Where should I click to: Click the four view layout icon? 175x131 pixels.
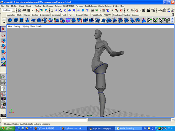point(3,82)
